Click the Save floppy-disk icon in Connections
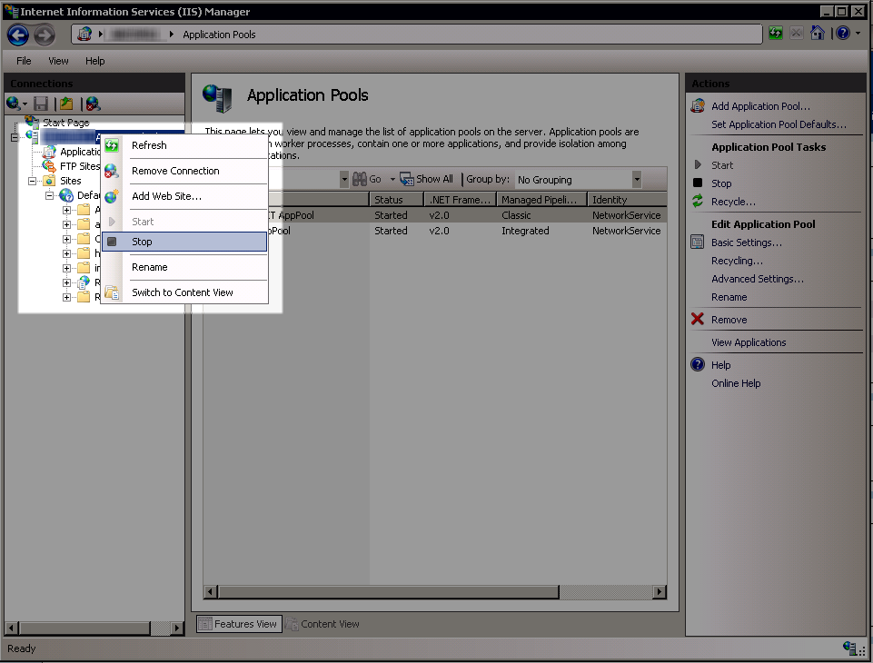 point(41,104)
